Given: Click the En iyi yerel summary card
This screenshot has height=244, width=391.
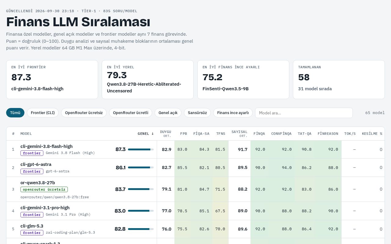Looking at the screenshot, I should (148, 80).
